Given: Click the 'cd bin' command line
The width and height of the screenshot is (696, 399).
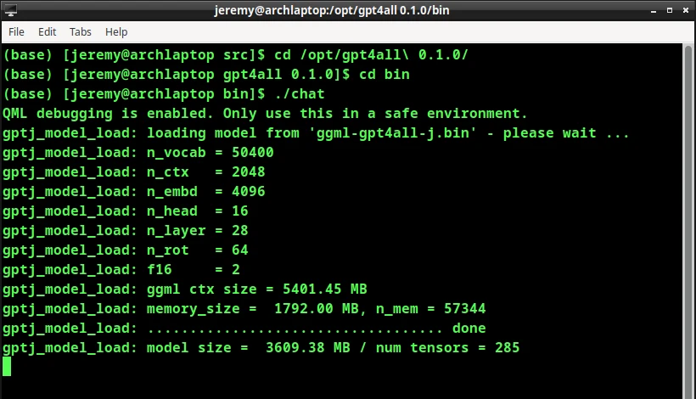Looking at the screenshot, I should pos(206,75).
